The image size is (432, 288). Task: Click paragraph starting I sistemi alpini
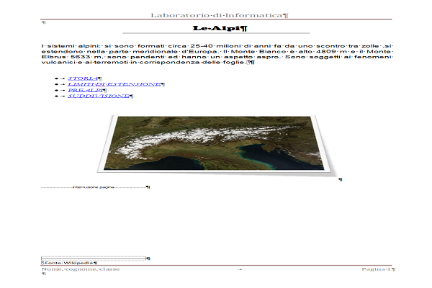217,54
